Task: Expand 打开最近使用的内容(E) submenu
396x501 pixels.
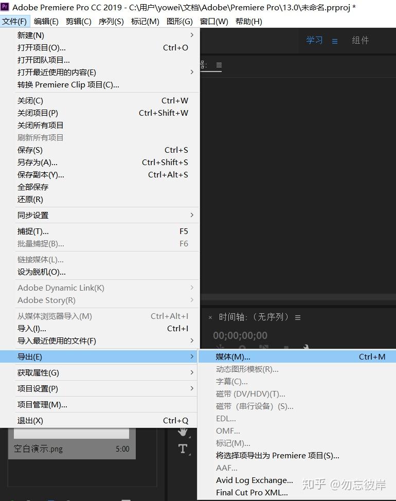Action: pos(100,72)
